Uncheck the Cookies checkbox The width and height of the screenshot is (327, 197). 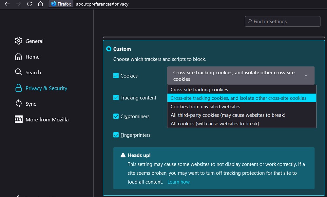(x=116, y=76)
